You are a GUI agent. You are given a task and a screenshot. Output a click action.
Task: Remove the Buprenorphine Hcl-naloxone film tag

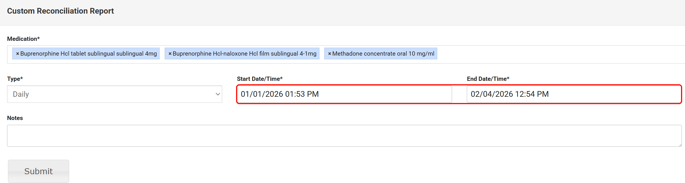(170, 54)
